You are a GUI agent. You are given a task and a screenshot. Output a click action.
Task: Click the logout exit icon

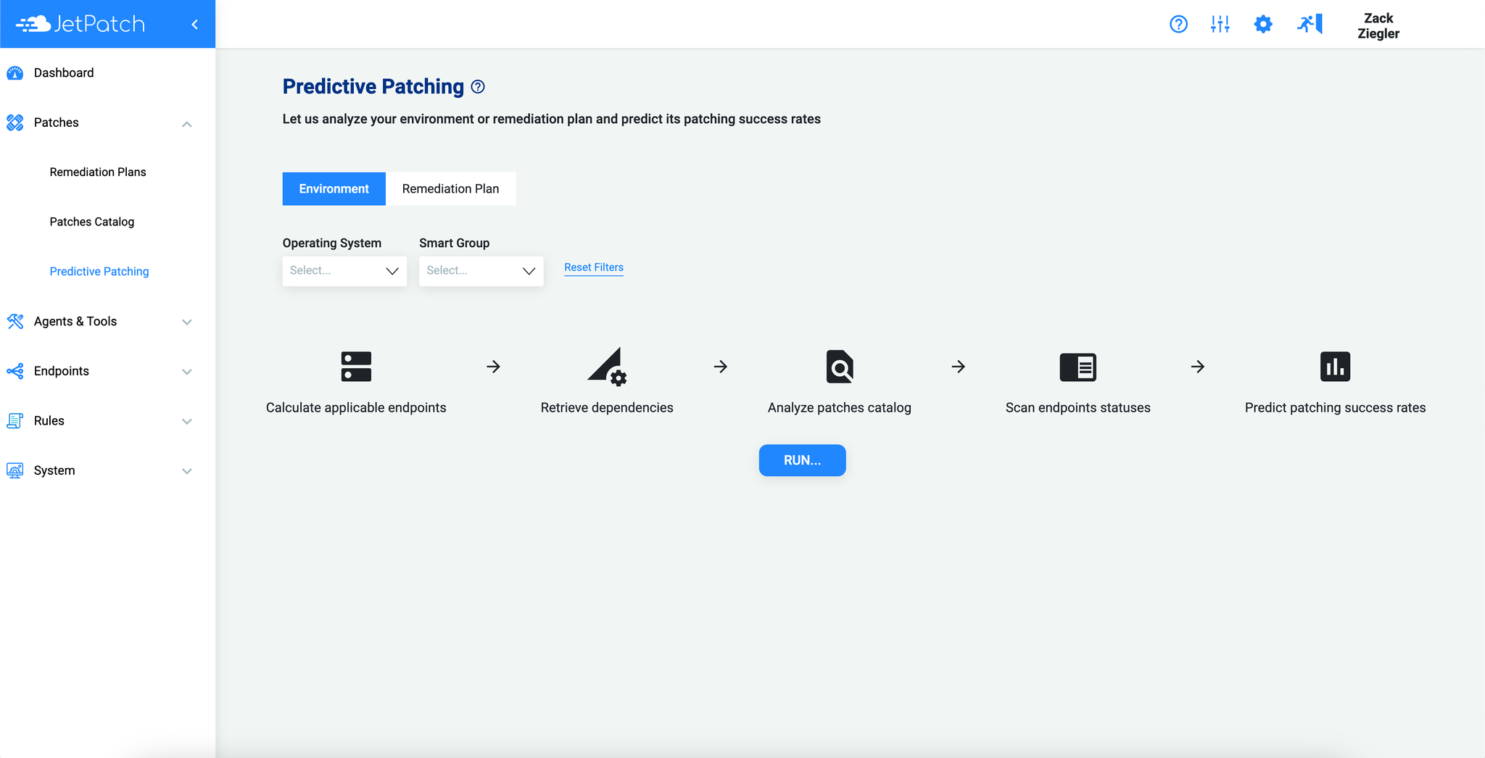coord(1310,24)
